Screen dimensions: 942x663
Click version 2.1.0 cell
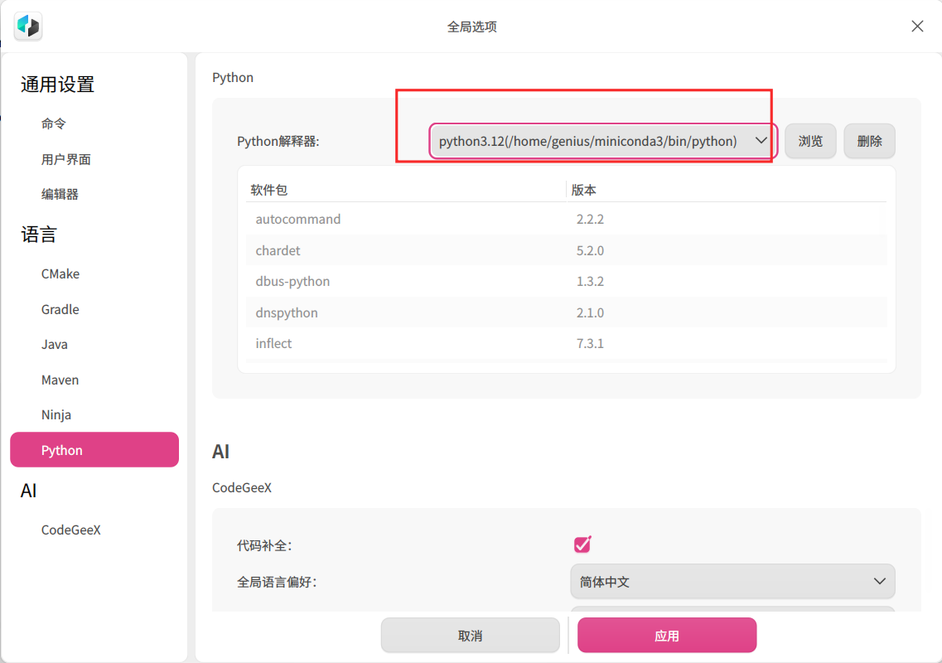[590, 312]
